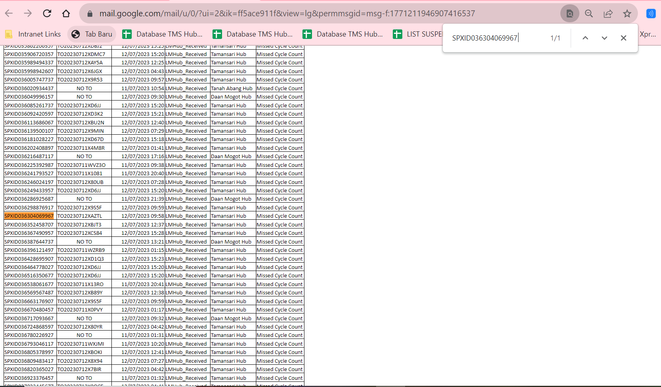
Task: Click the address bar URL
Action: point(287,14)
